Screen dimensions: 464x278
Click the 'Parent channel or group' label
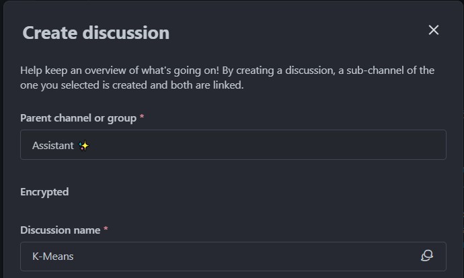tap(78, 118)
